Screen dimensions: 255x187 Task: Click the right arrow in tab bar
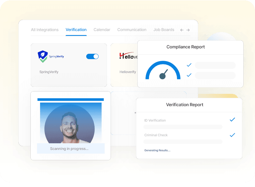point(188,30)
